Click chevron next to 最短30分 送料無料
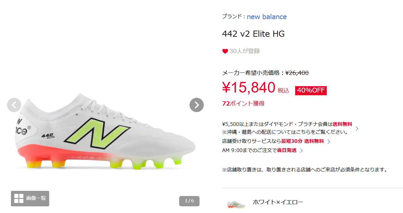Viewport: 403px width, 213px height. click(329, 141)
